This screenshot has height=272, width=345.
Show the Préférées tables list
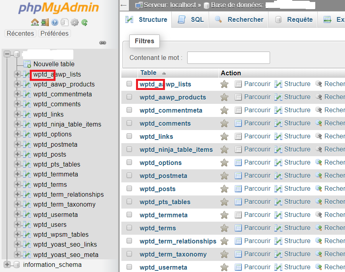click(x=54, y=33)
